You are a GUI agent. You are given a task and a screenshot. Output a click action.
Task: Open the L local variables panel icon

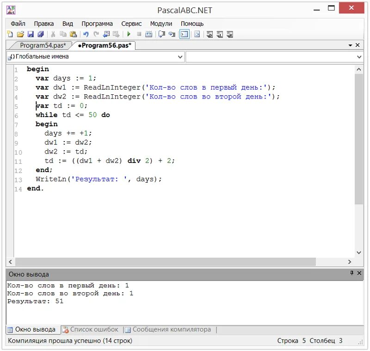[x=220, y=34]
